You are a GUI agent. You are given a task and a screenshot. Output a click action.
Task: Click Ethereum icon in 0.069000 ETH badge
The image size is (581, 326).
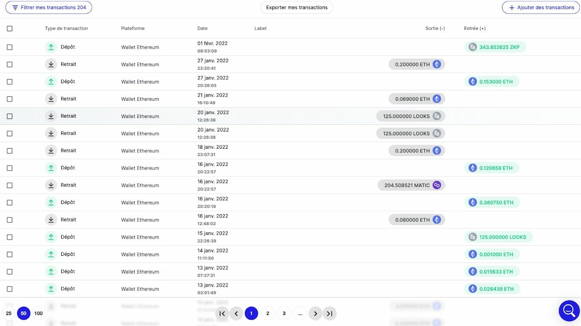click(437, 99)
